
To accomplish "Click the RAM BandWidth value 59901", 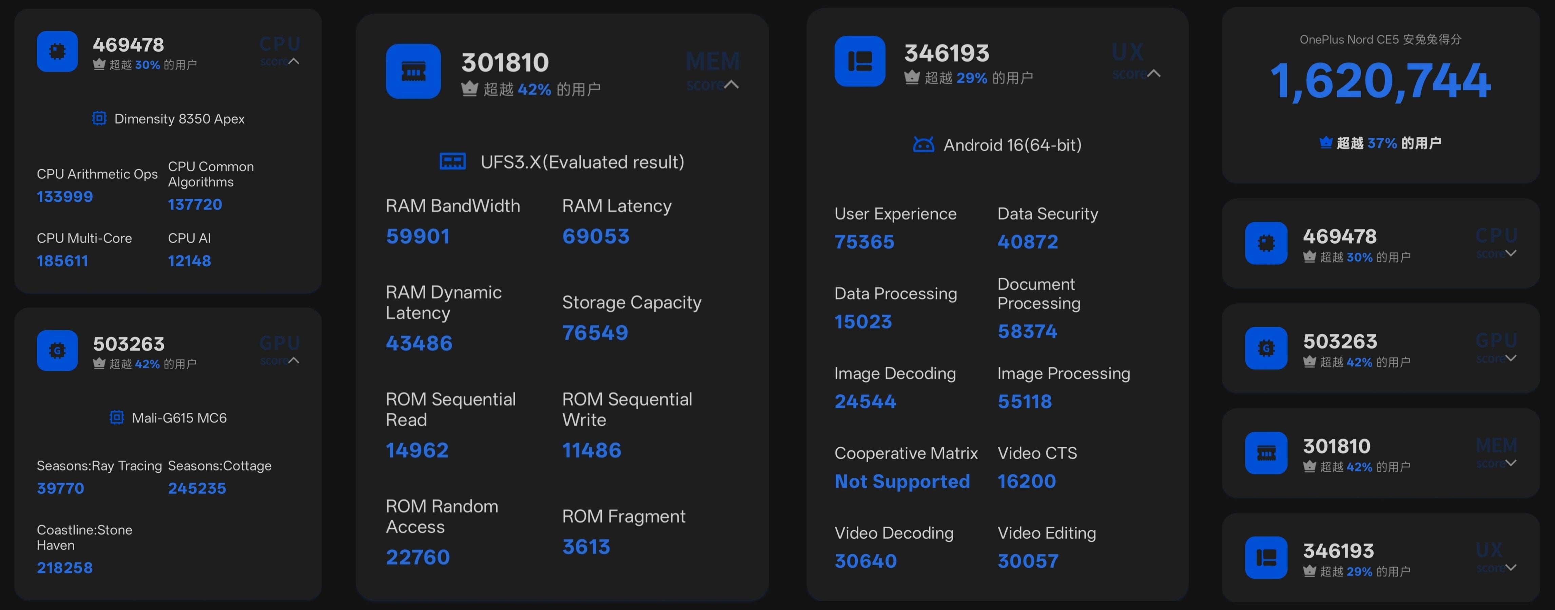I will [x=418, y=236].
